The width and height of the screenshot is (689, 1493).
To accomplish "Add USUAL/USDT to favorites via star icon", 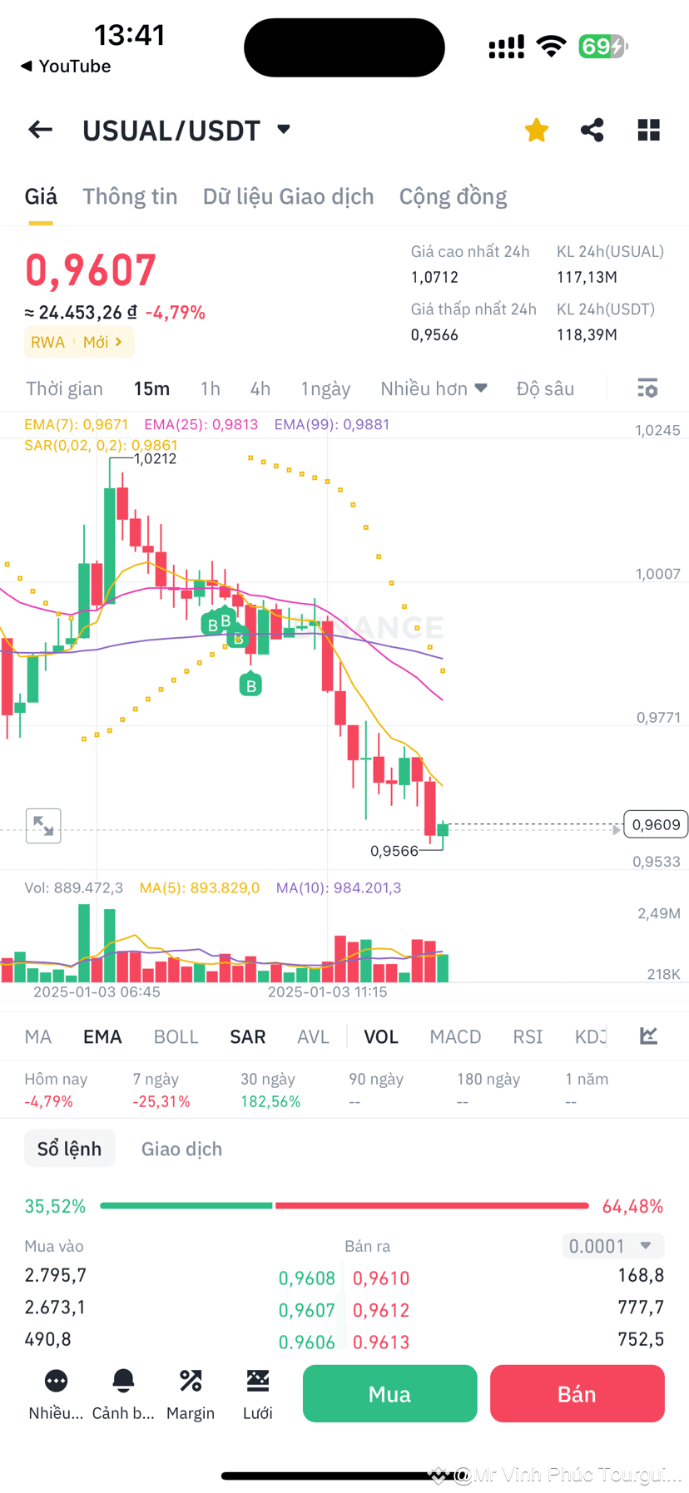I will tap(536, 130).
